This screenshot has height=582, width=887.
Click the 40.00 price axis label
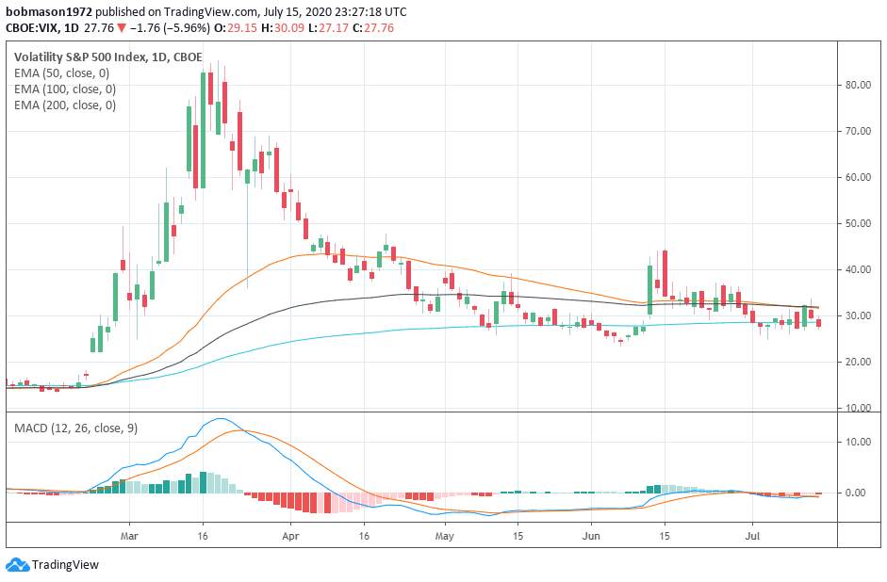[x=858, y=269]
